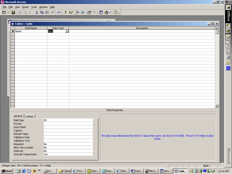Switch to the E:\bluej taskbar button
232x174 pixels.
(x=64, y=171)
